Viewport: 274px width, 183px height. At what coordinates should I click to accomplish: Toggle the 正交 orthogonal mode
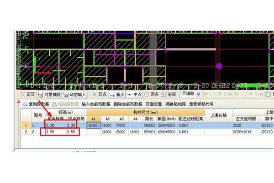click(28, 95)
